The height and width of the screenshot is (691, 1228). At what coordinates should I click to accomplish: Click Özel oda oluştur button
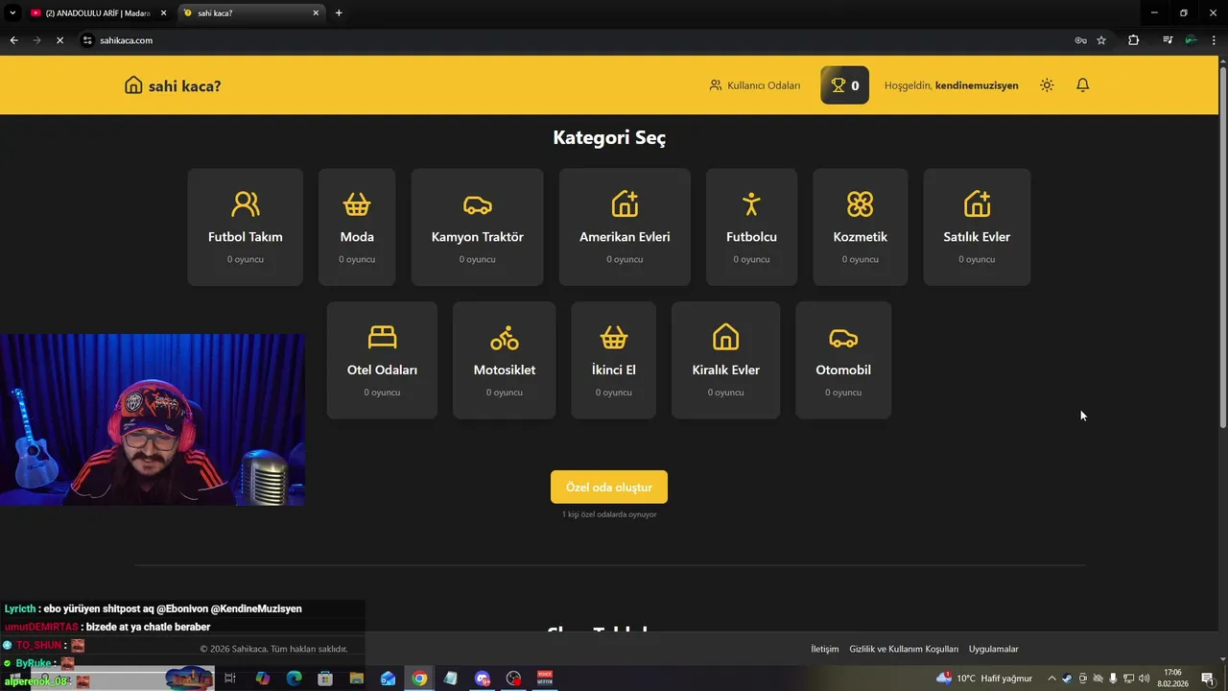[x=609, y=487]
